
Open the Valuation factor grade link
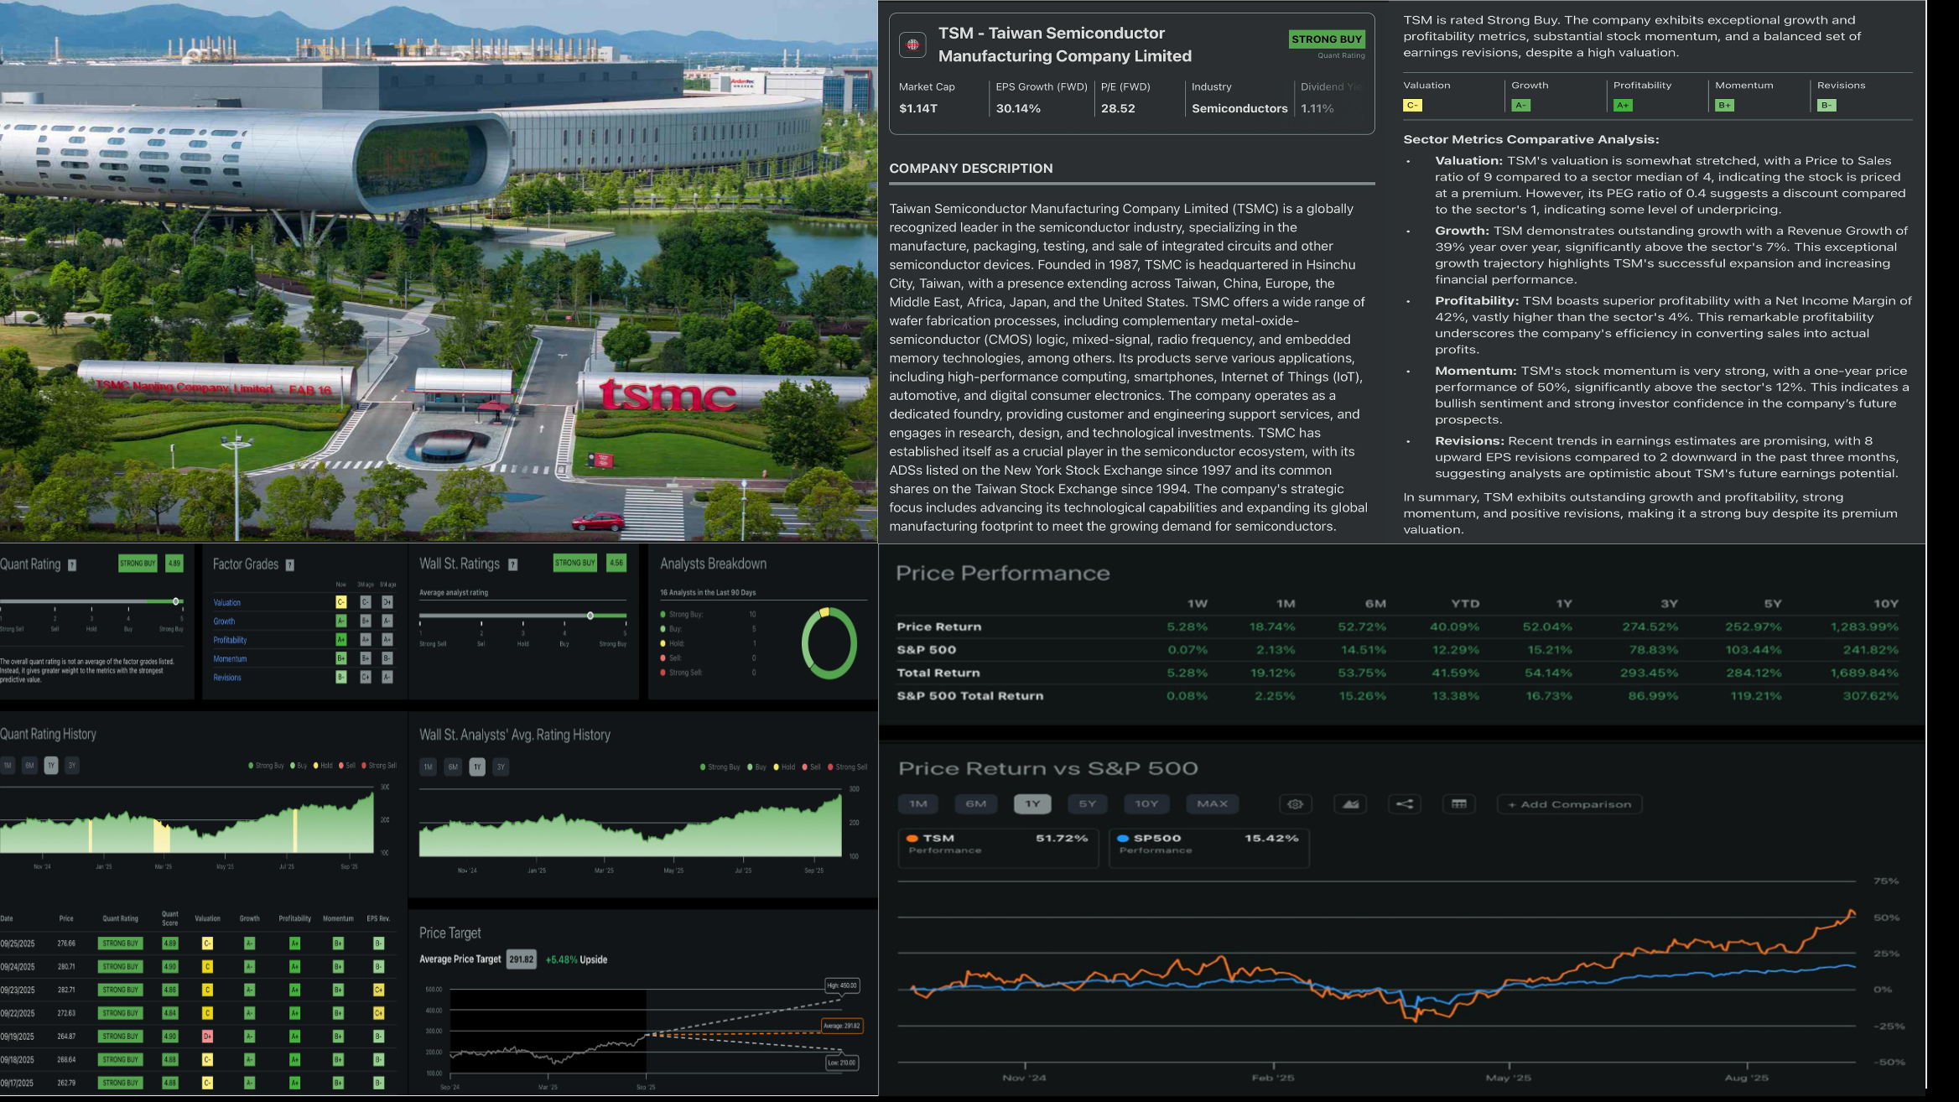tap(226, 603)
